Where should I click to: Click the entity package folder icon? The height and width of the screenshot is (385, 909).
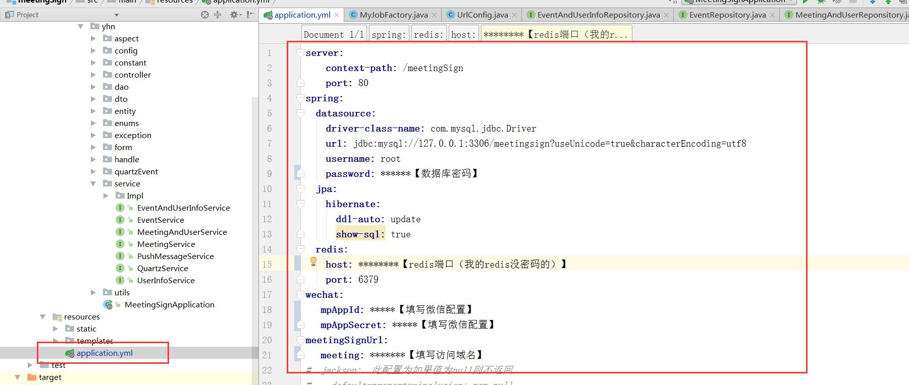click(x=108, y=111)
